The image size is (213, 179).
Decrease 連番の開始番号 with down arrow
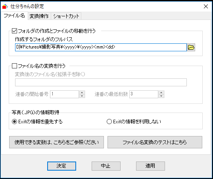[82, 96]
